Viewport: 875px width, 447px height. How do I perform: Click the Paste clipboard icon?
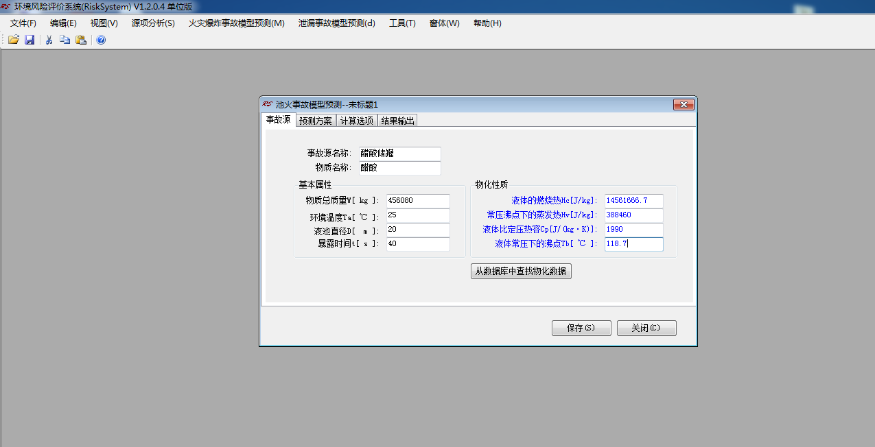point(81,40)
